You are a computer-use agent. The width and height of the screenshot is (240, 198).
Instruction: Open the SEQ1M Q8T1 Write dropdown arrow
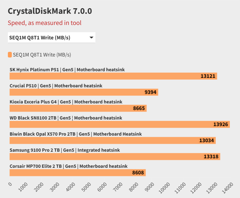[x=91, y=38]
